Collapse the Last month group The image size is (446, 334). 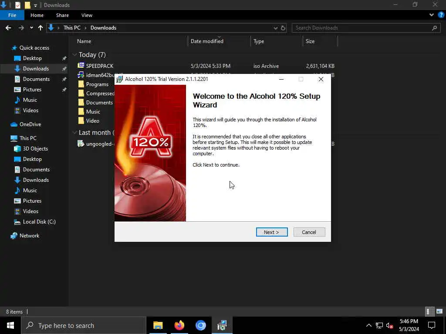(74, 133)
